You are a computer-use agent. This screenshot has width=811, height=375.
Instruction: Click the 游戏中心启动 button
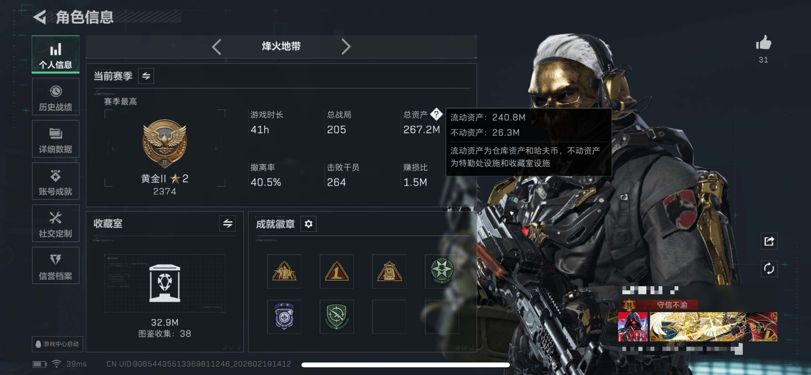click(57, 344)
